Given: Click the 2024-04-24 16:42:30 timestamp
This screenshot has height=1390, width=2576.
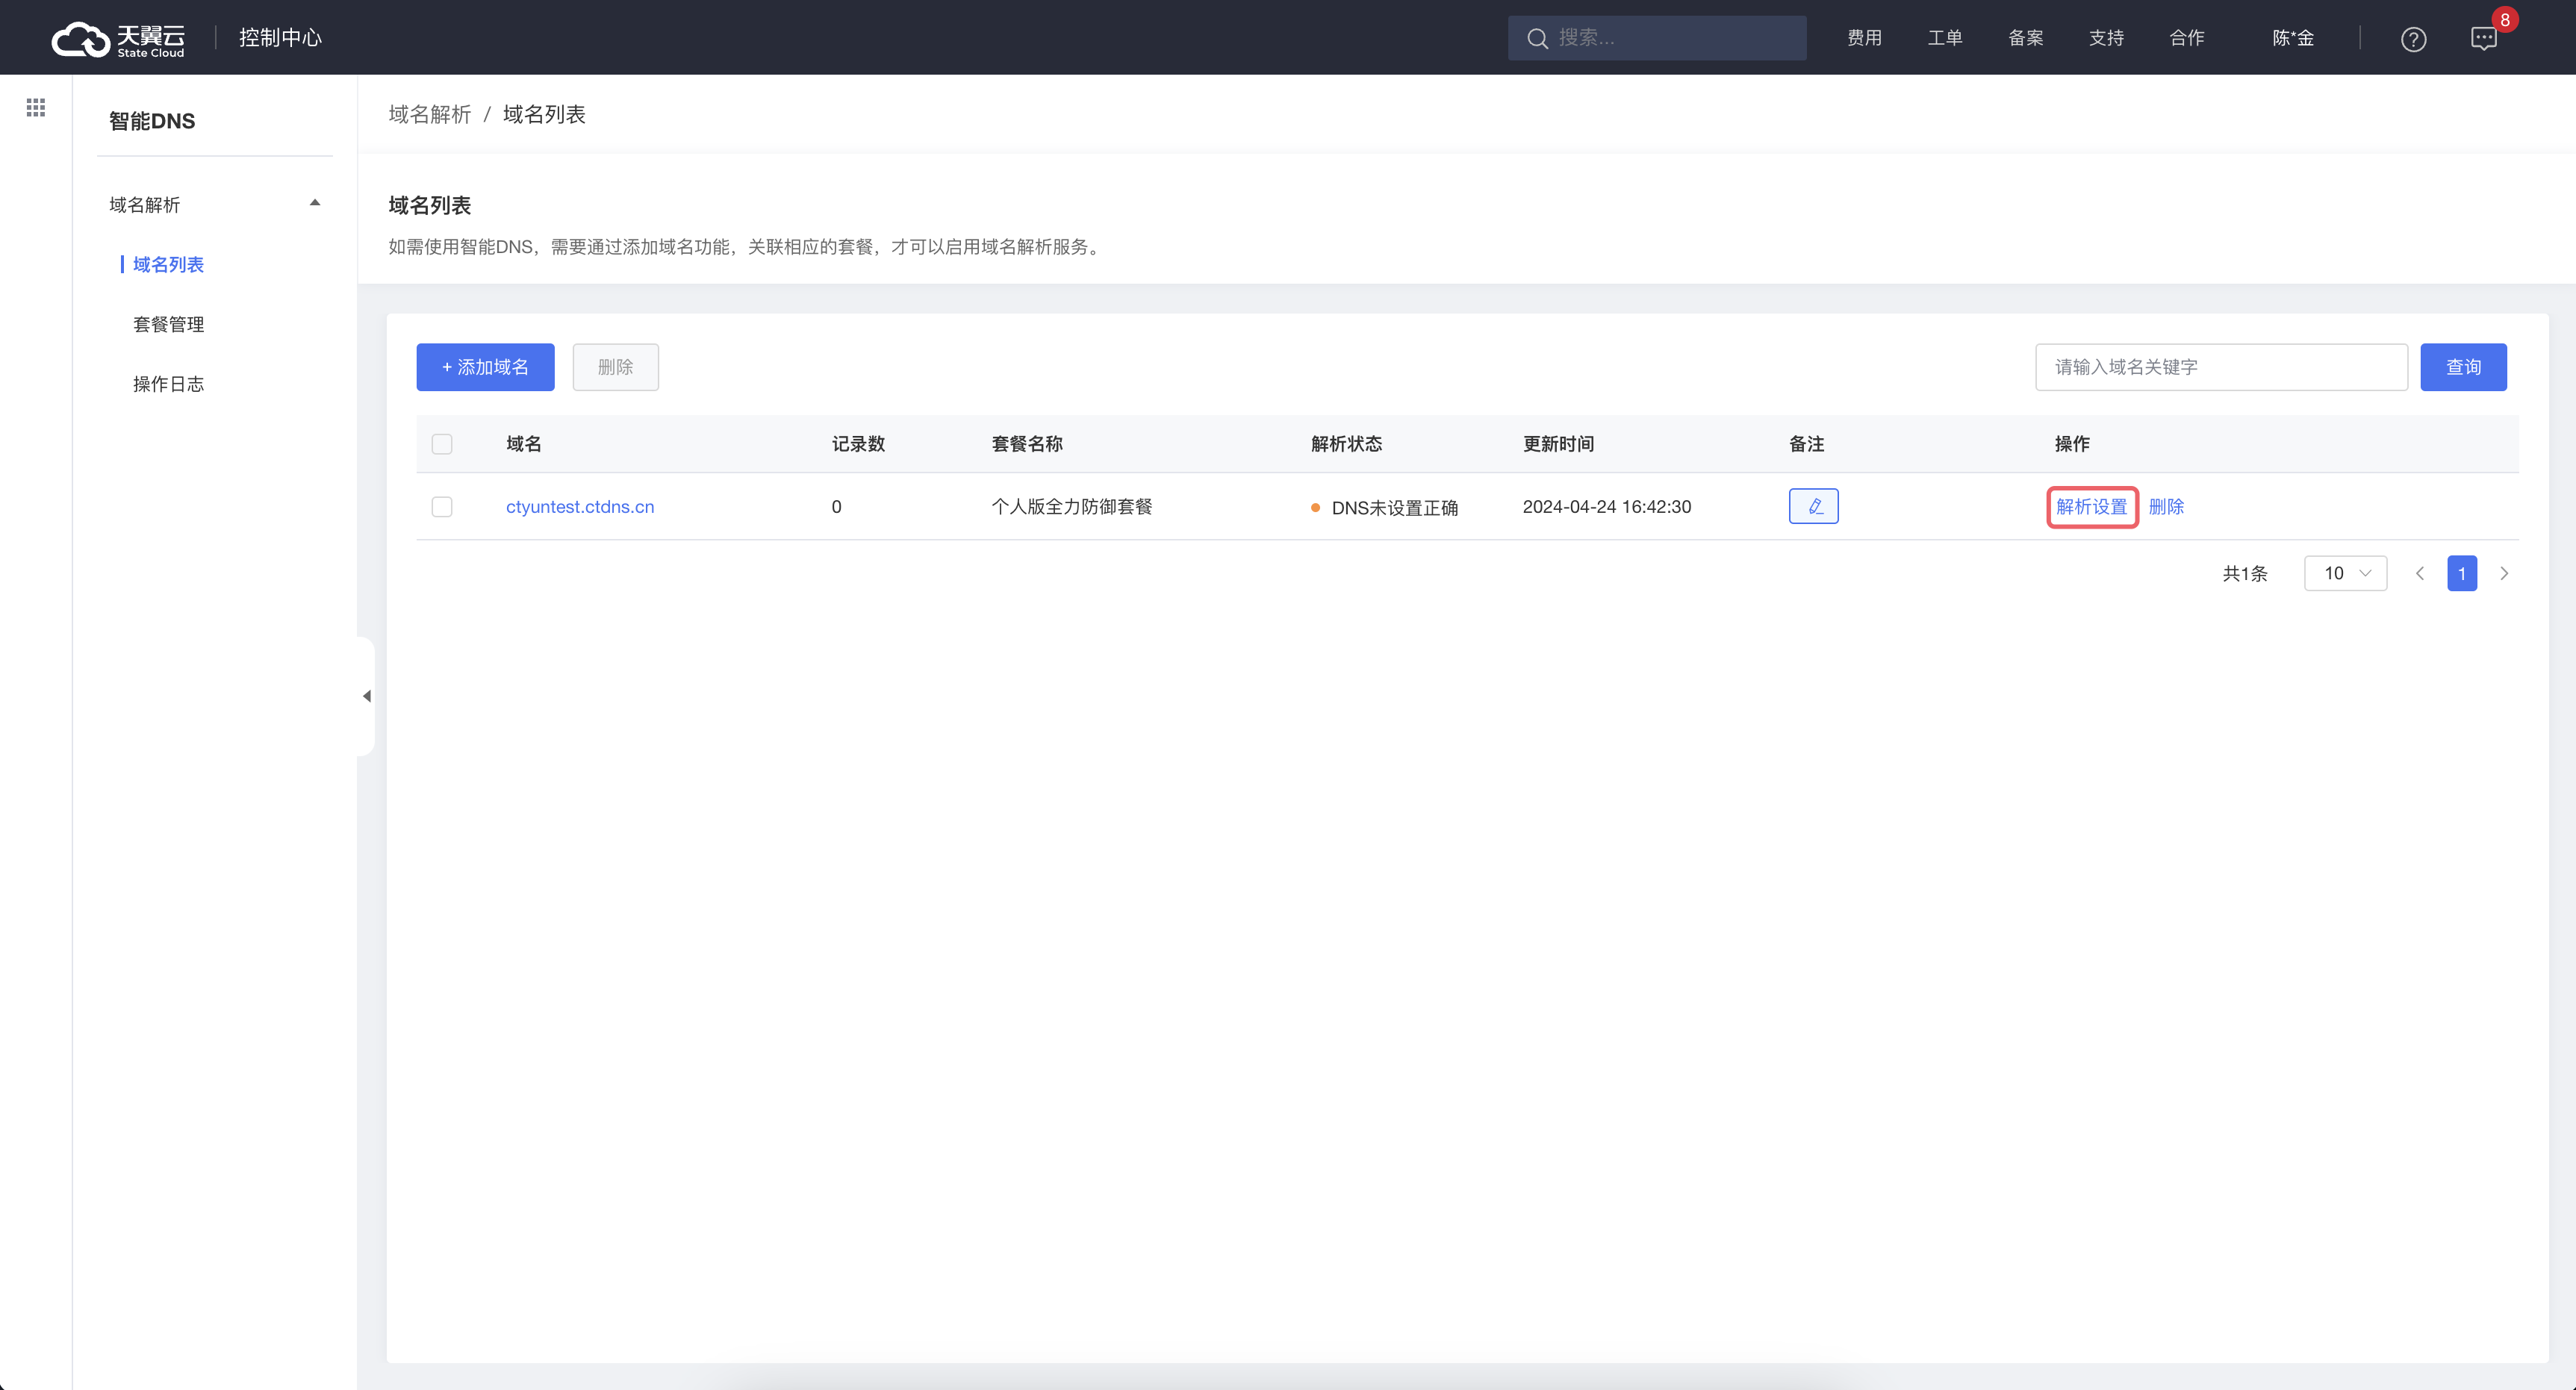Looking at the screenshot, I should click(x=1607, y=506).
